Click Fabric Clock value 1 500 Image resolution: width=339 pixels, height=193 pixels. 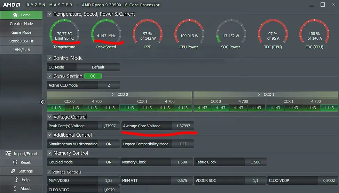coord(255,162)
